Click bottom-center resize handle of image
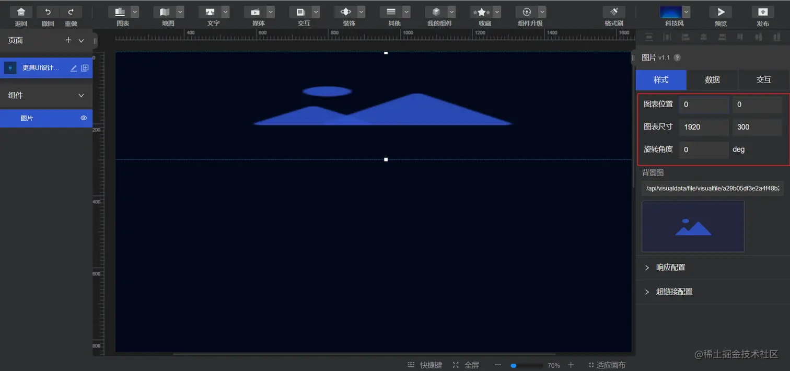 [x=386, y=159]
